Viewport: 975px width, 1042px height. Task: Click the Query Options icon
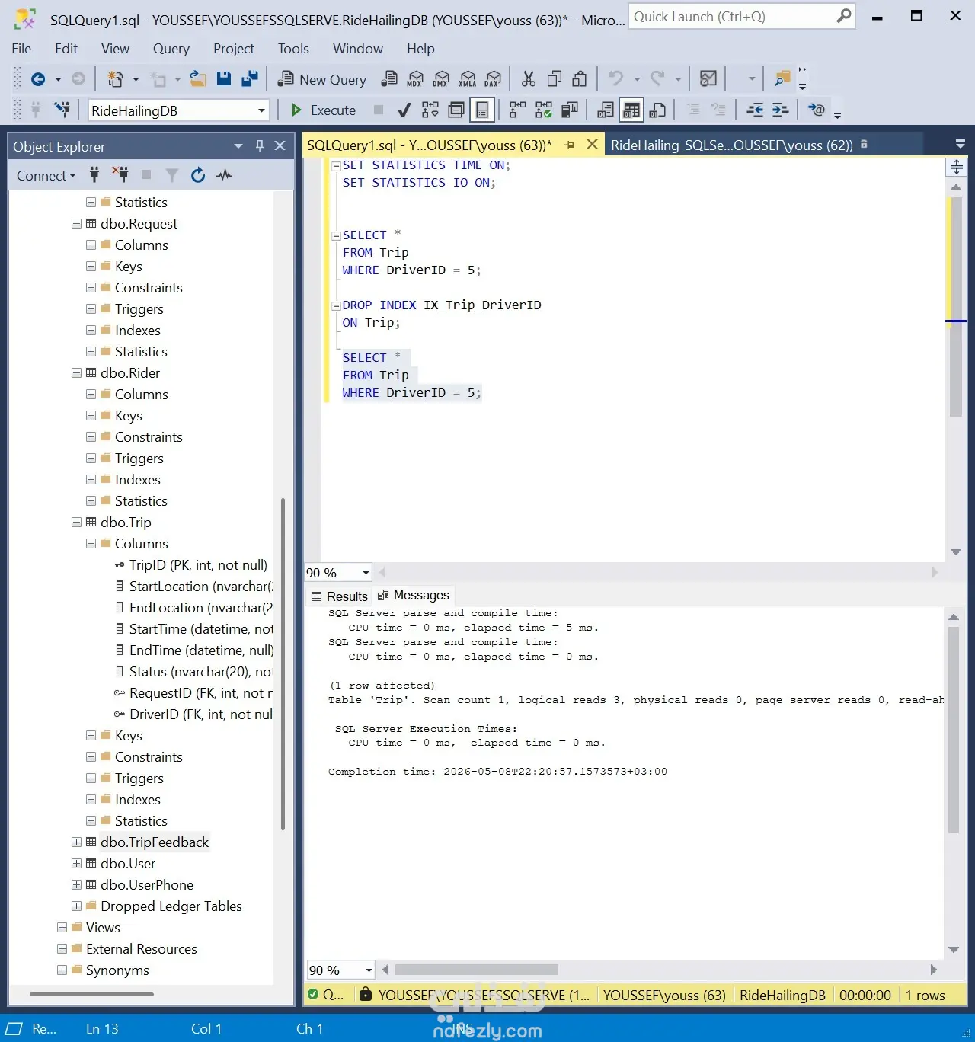coord(456,110)
